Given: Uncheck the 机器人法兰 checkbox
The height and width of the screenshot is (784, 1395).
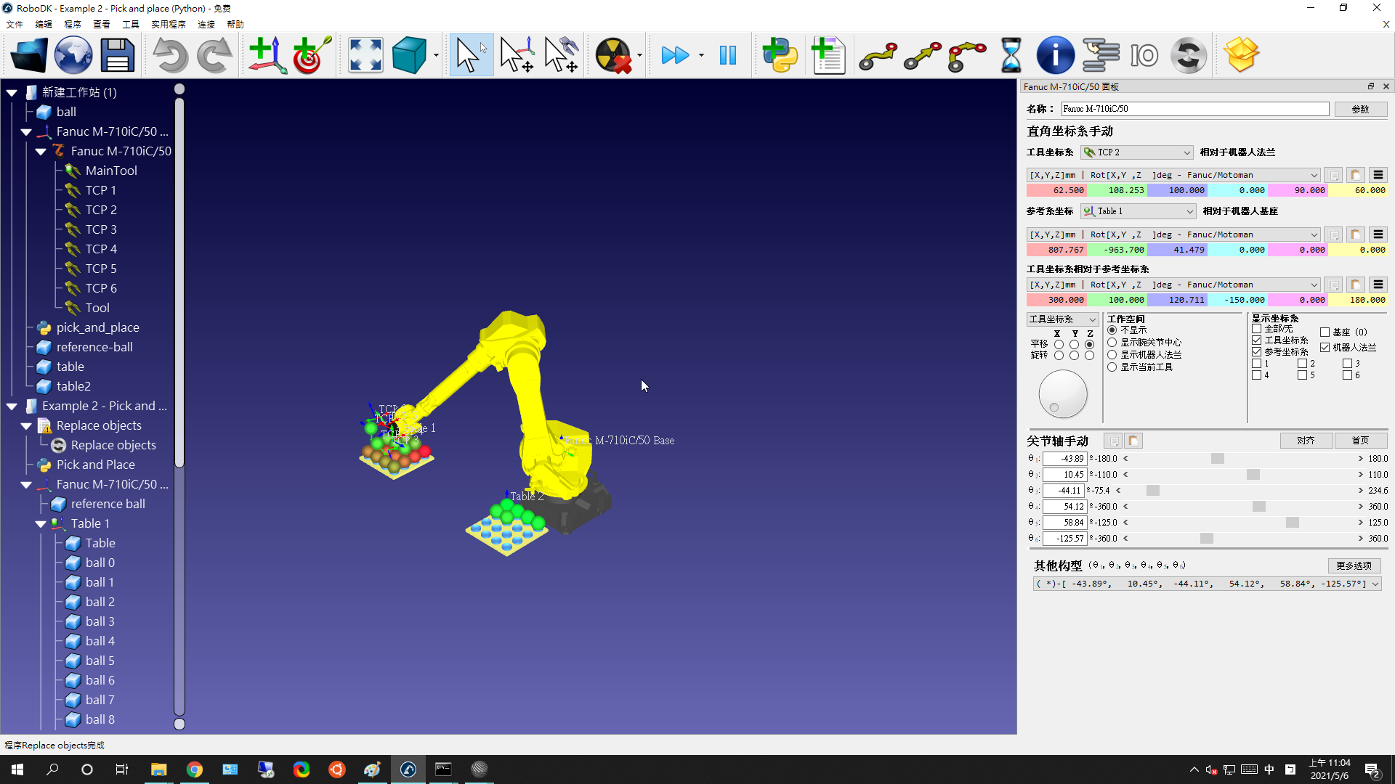Looking at the screenshot, I should click(1325, 348).
